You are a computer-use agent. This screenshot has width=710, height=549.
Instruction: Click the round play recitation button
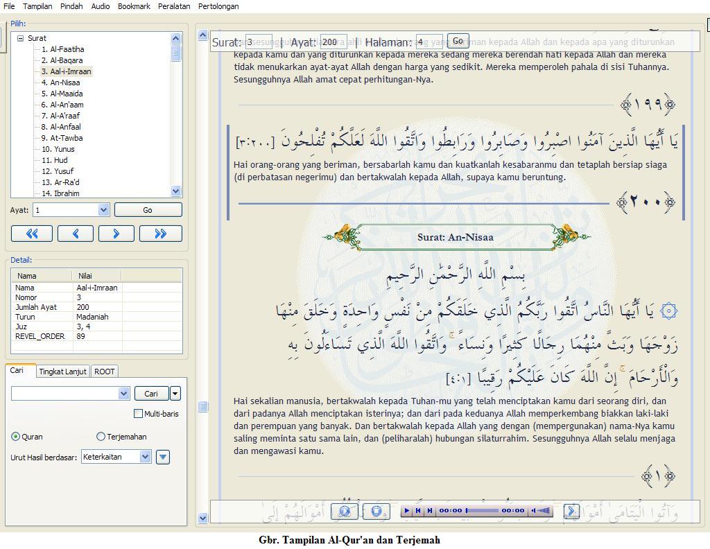(345, 511)
